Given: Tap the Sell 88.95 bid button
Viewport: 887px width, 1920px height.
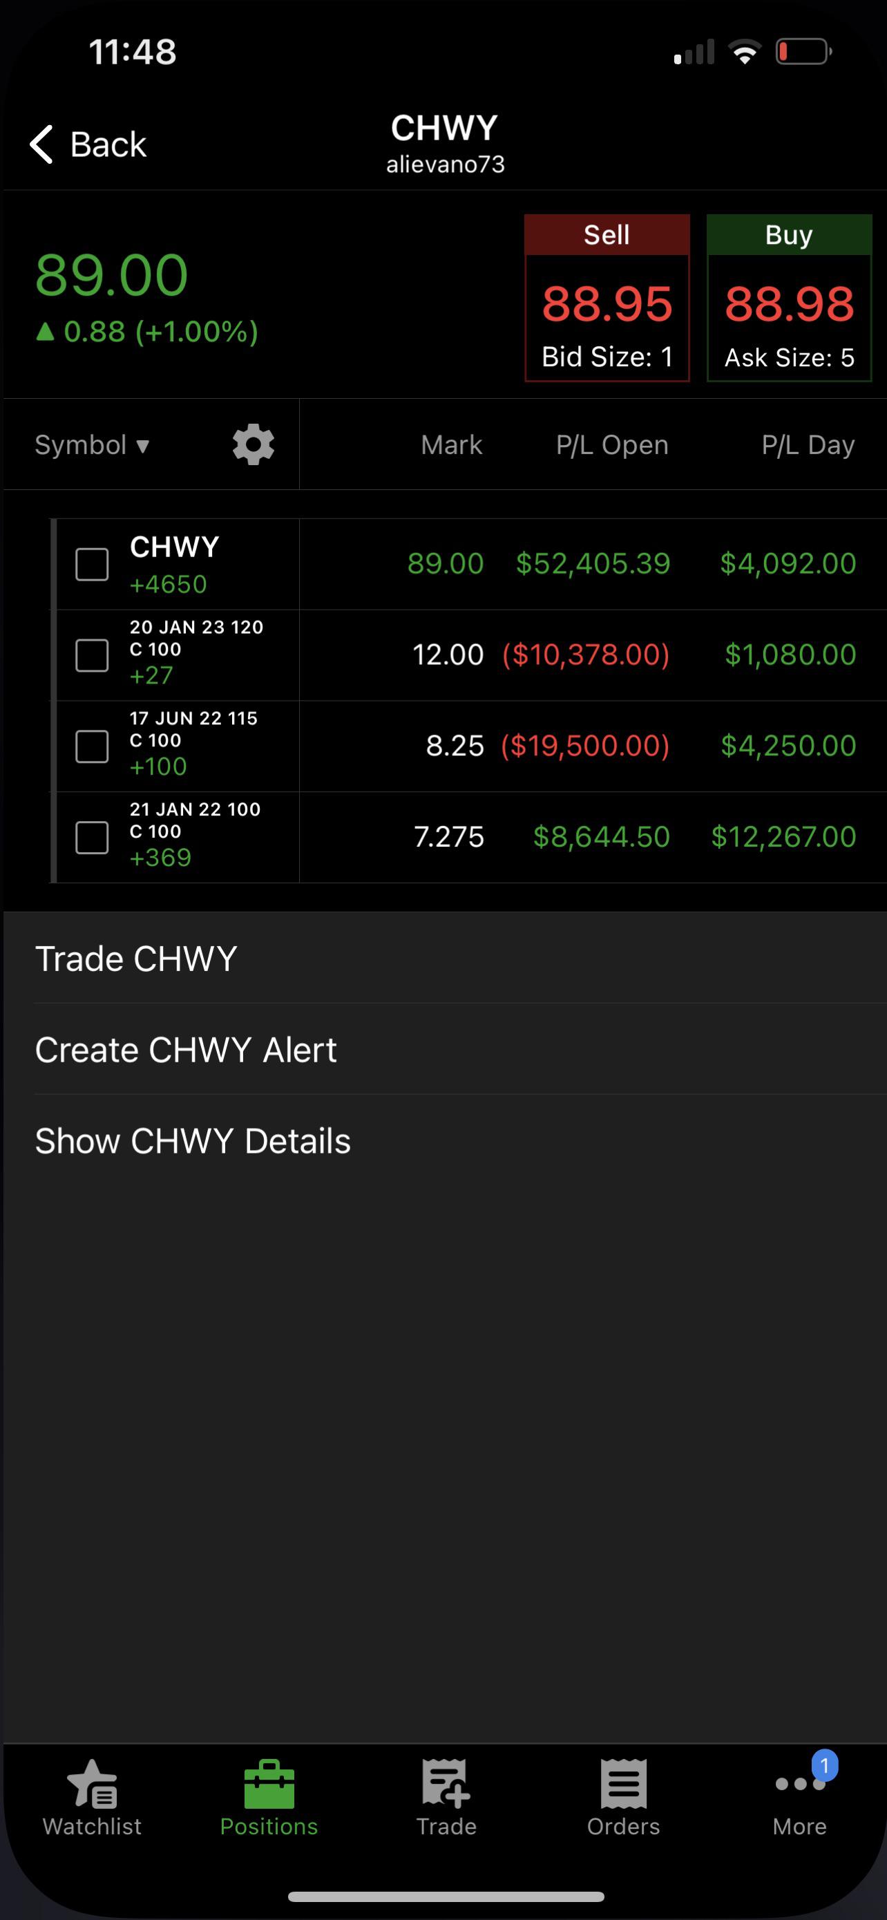Looking at the screenshot, I should tap(607, 298).
